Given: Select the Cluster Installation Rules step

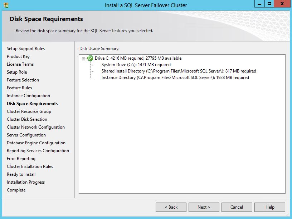Looking at the screenshot, I should [30, 166].
